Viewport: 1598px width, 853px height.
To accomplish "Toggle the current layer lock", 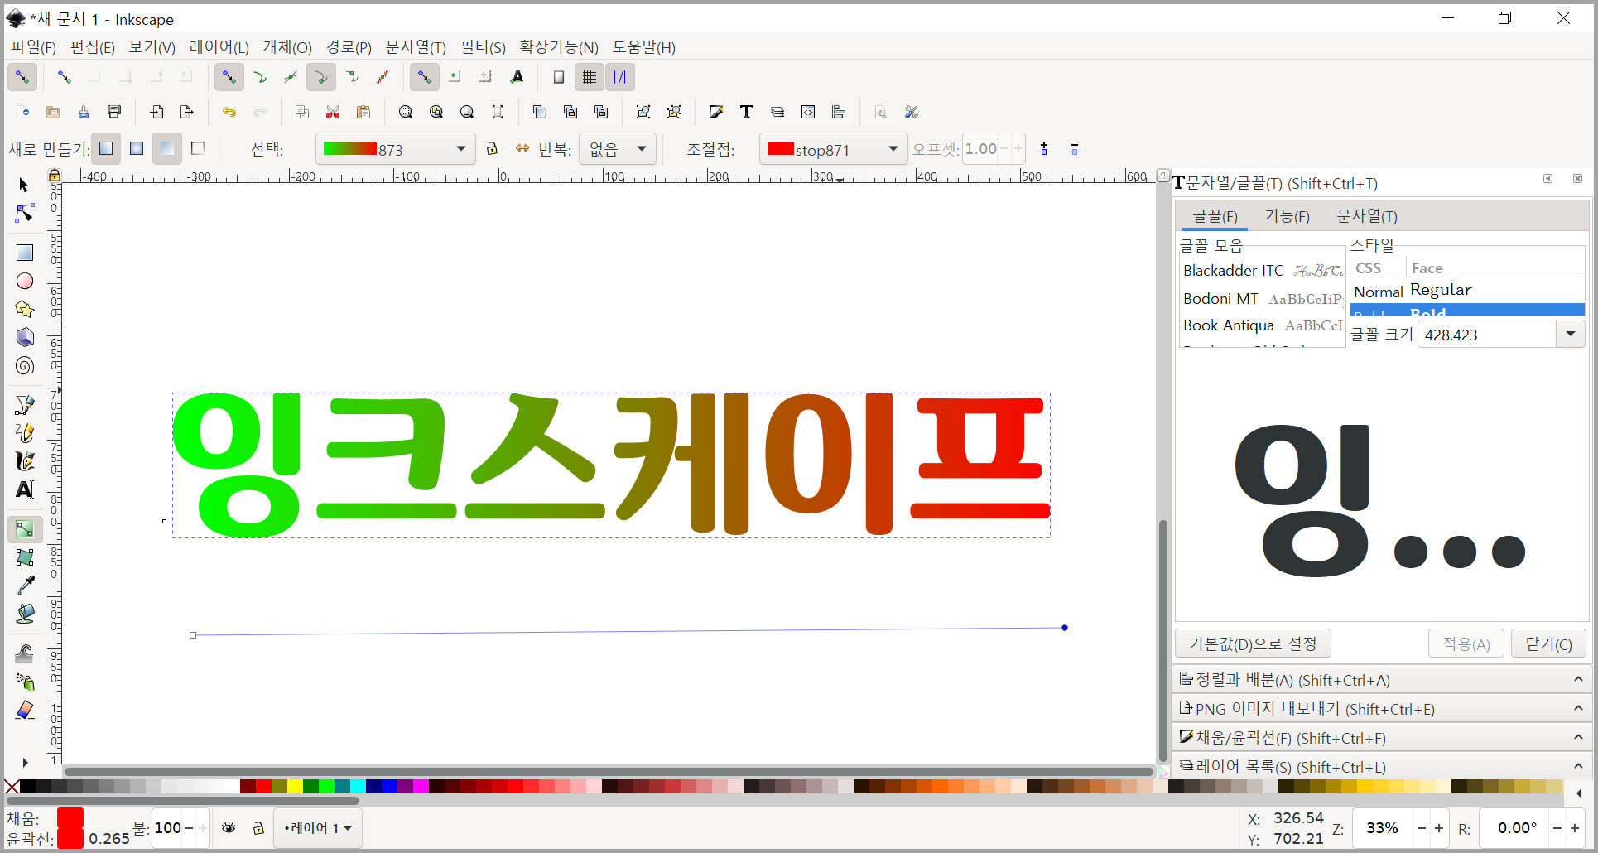I will click(258, 827).
